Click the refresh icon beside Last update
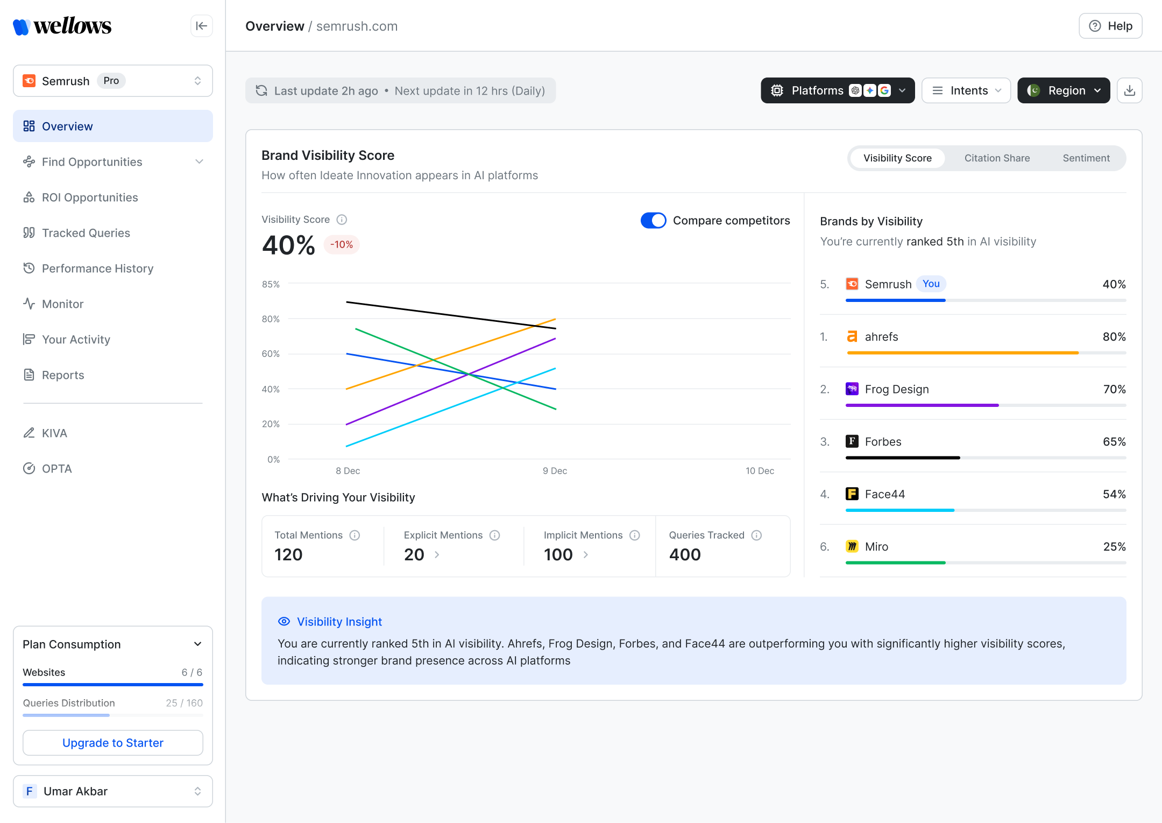The height and width of the screenshot is (823, 1162). [x=261, y=90]
